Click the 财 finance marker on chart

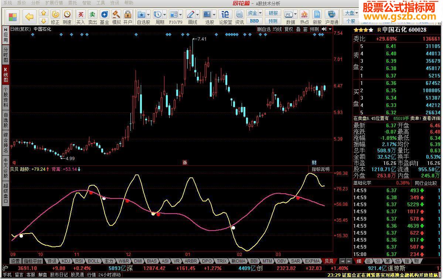tap(314, 163)
